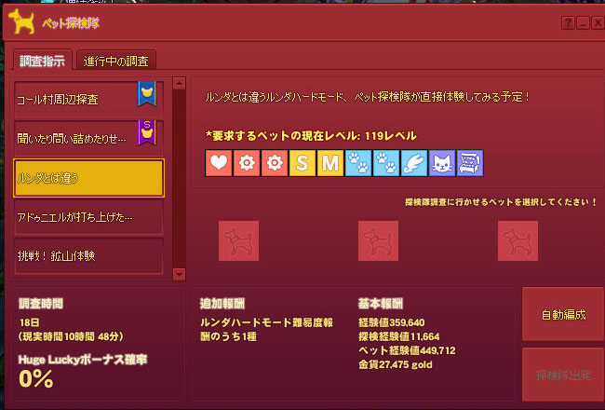This screenshot has height=410, width=605.
Task: Click the purple S cat ribbon badge
Action: pyautogui.click(x=147, y=132)
